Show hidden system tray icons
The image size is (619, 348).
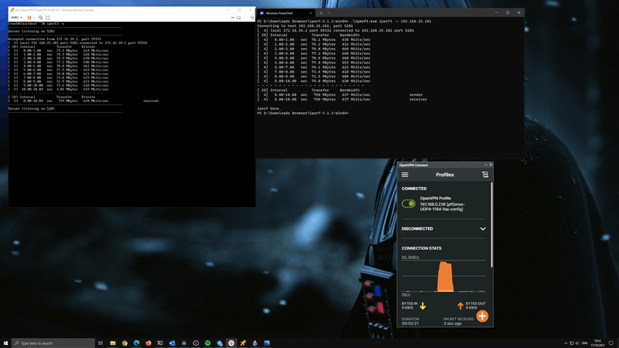pyautogui.click(x=566, y=343)
